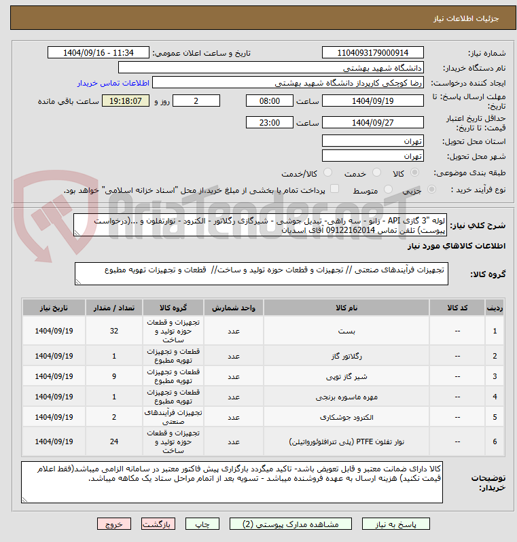Click the quantity 24 in نوار تفلون row
Image resolution: width=517 pixels, height=542 pixels.
click(114, 441)
